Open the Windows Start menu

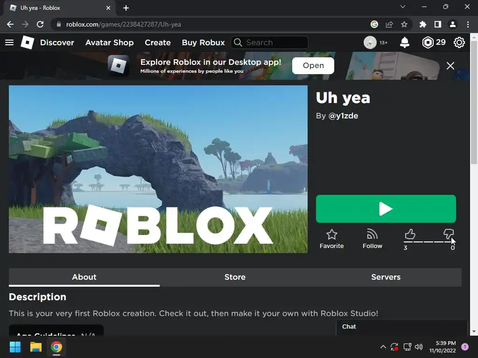tap(15, 347)
